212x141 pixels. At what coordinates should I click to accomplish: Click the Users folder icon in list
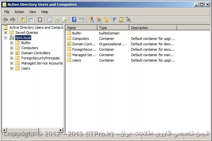pos(69,60)
